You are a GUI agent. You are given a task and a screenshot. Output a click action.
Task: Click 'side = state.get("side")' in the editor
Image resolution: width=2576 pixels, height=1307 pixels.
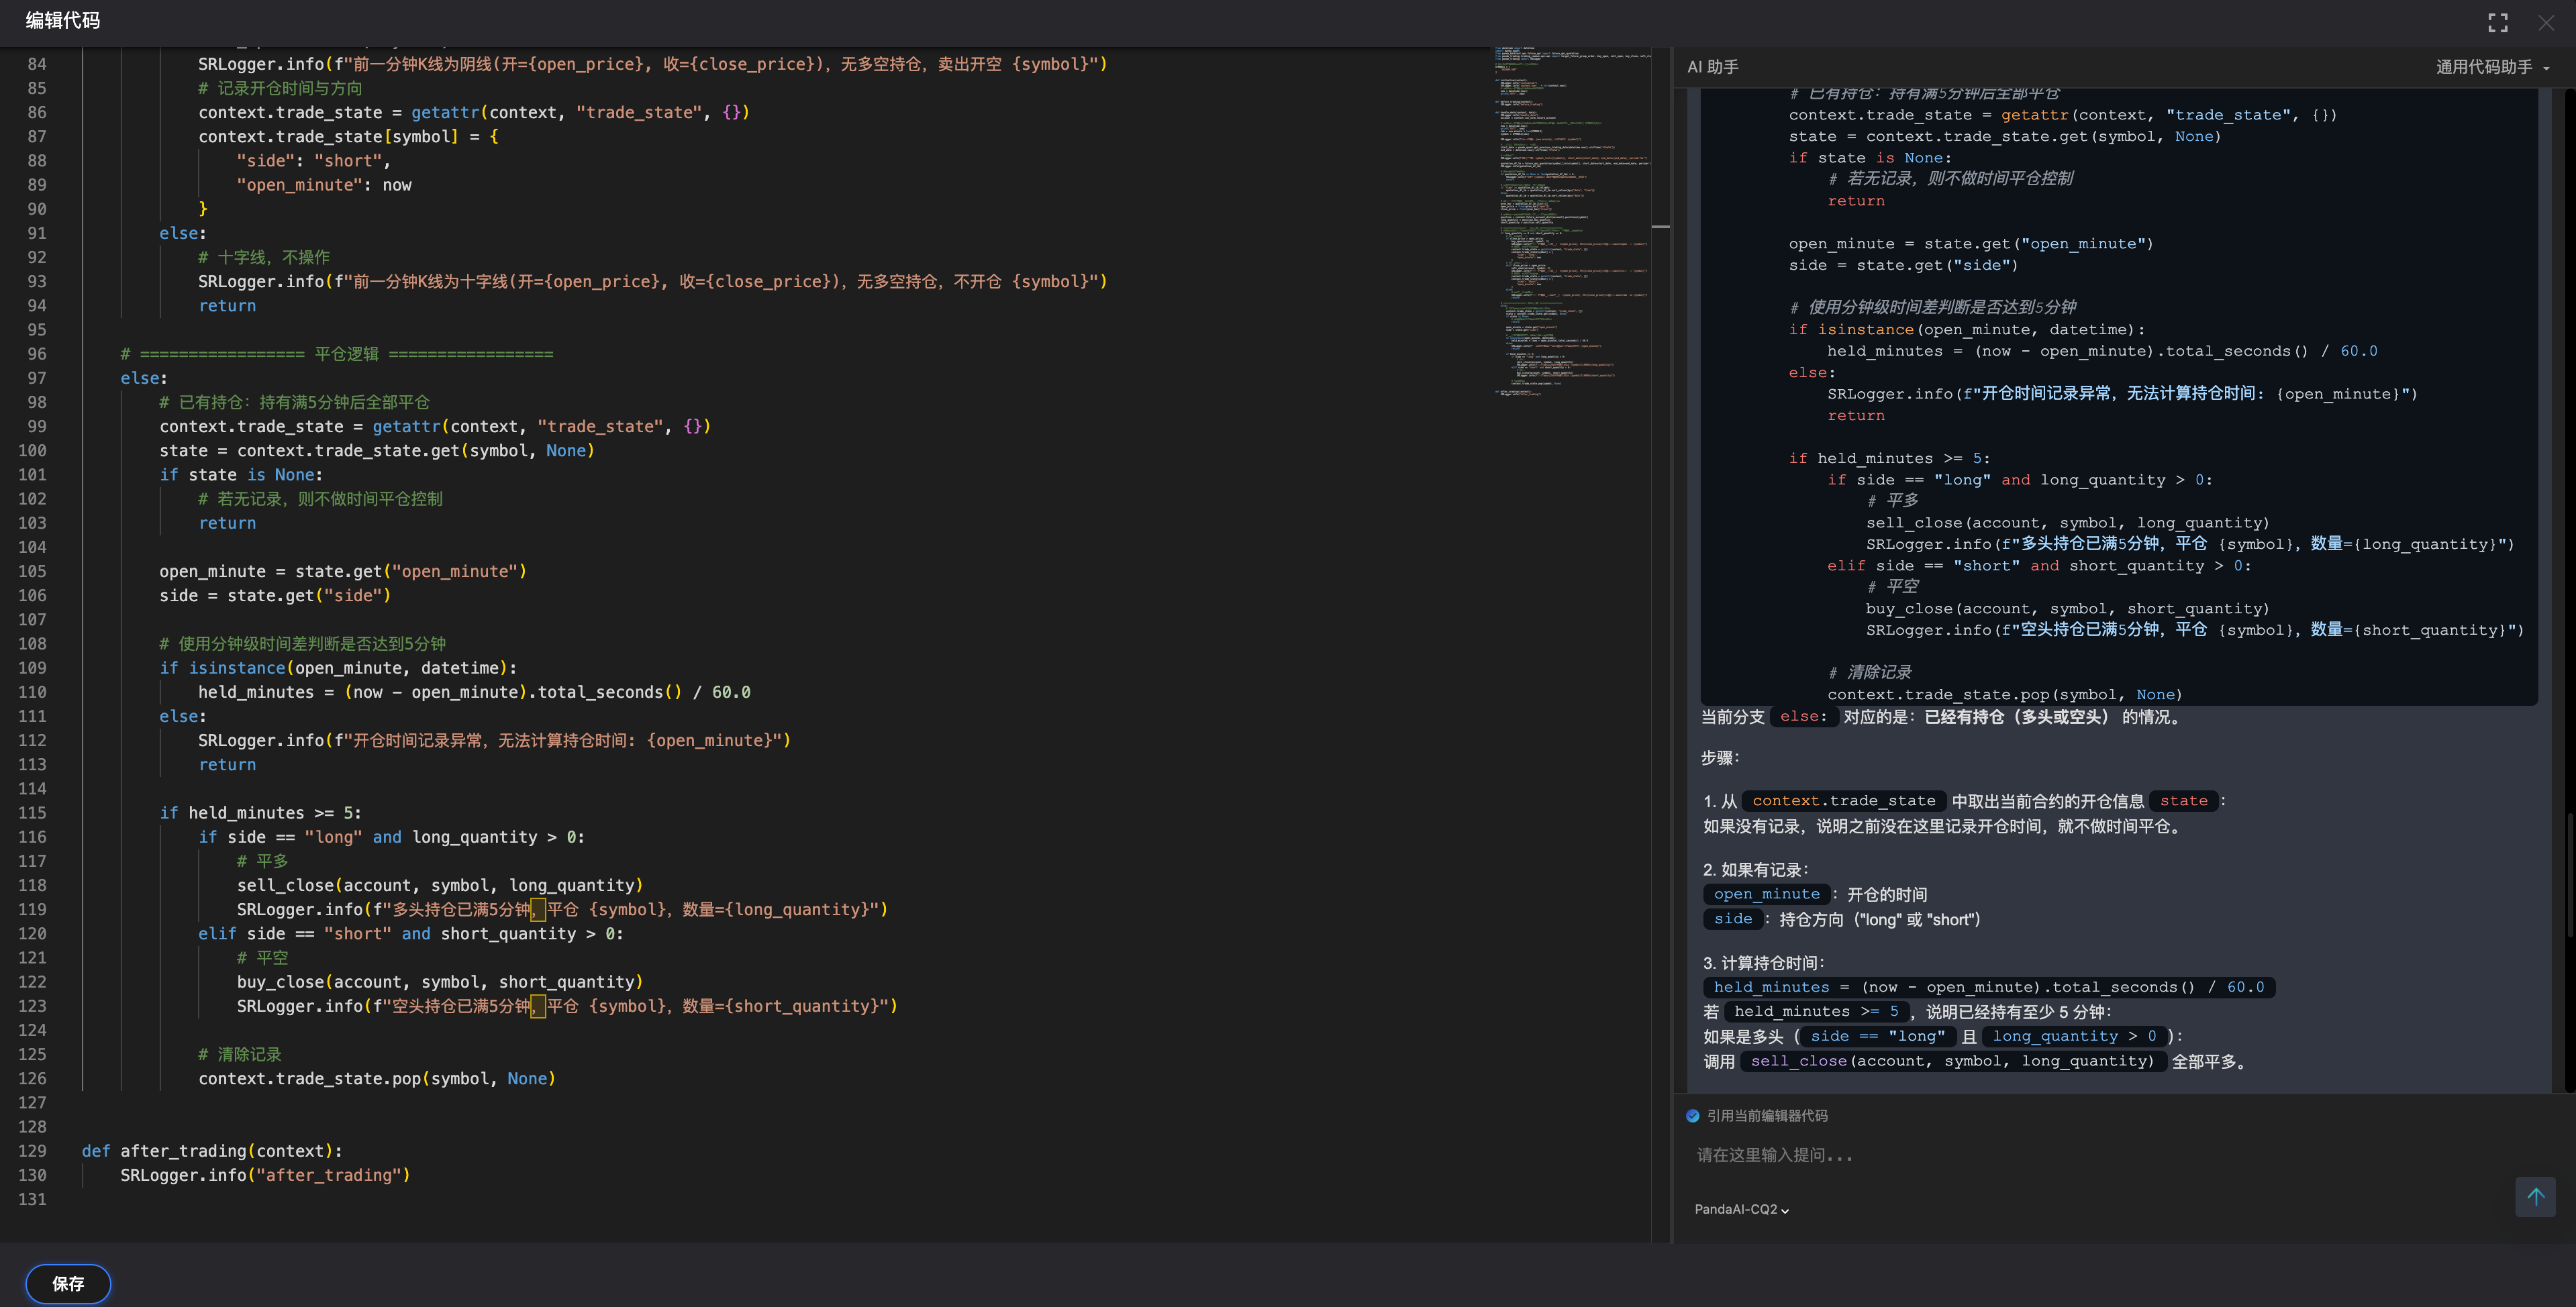pos(275,596)
